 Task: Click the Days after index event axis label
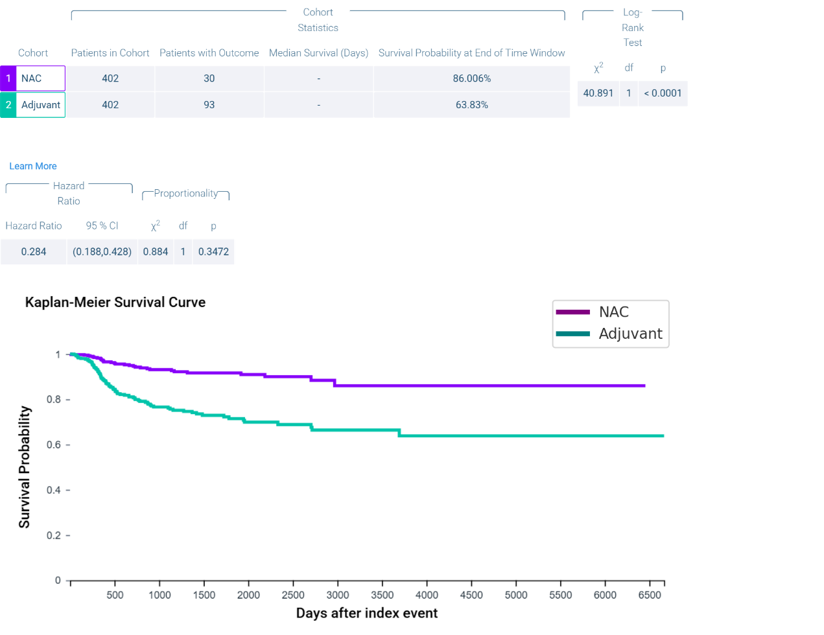click(366, 613)
